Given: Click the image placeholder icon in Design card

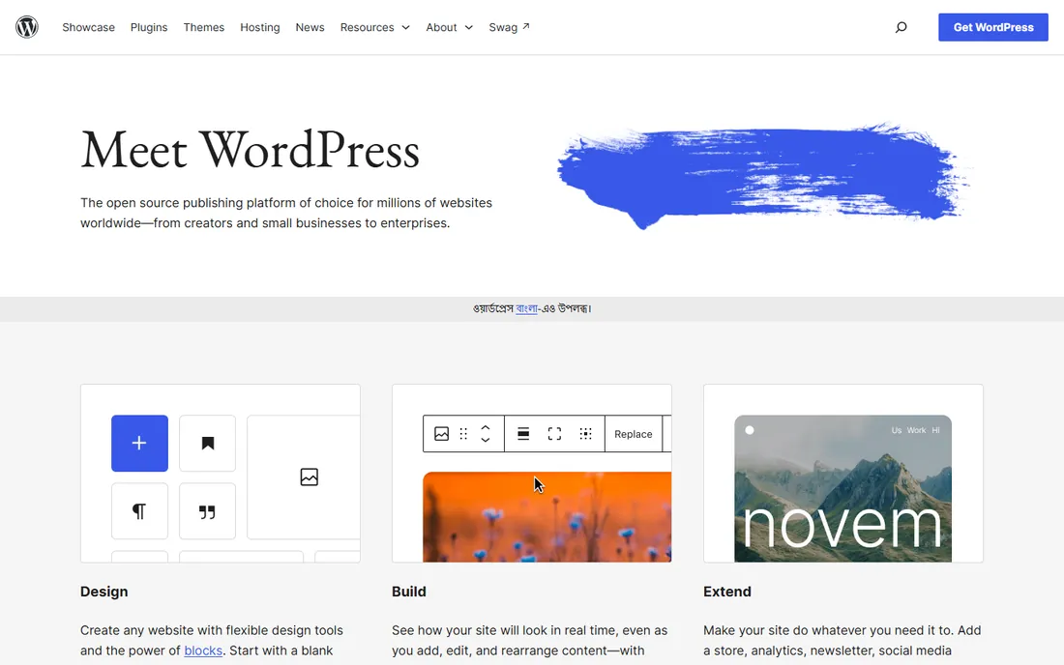Looking at the screenshot, I should [309, 477].
